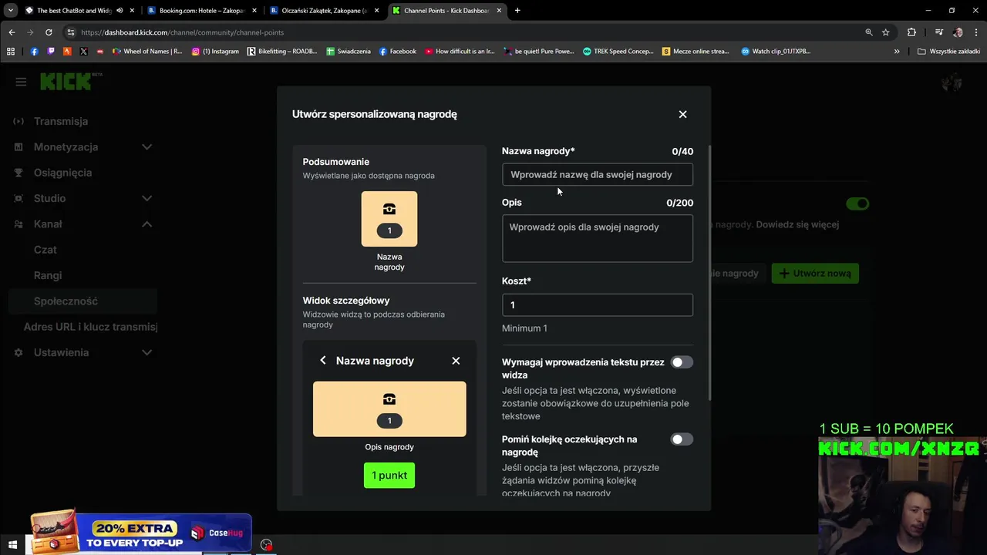
Task: Open the Chrome profile avatar
Action: click(x=958, y=32)
